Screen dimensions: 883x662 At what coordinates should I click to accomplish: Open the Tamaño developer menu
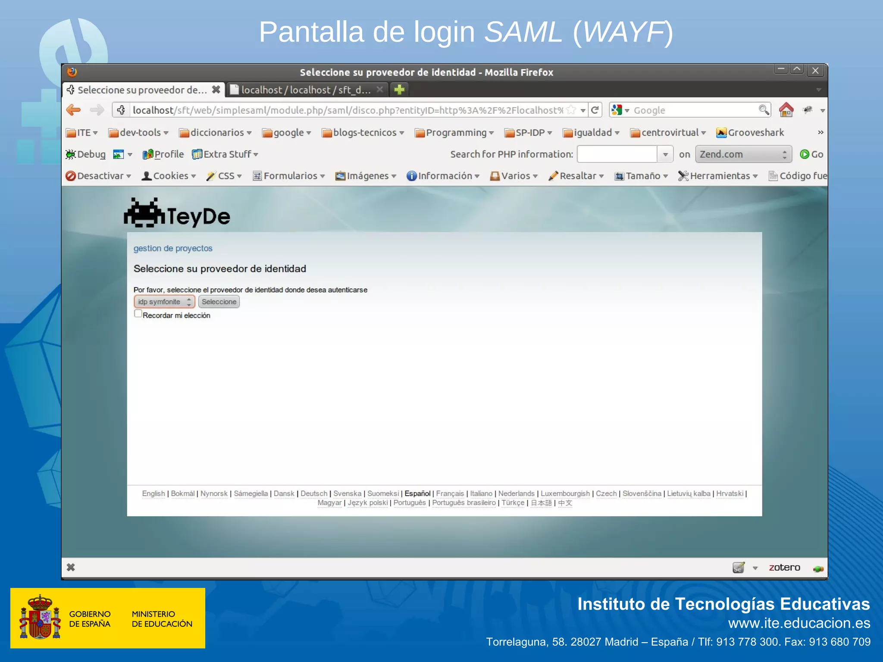[x=641, y=176]
